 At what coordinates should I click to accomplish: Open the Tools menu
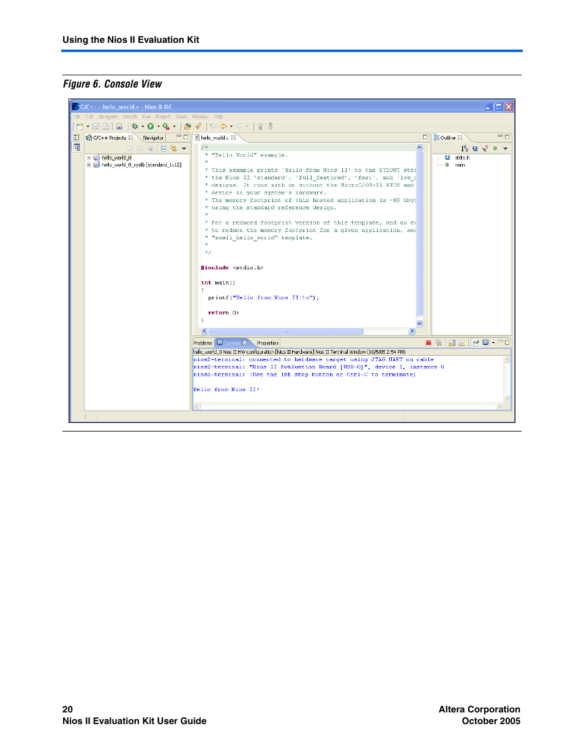[181, 116]
